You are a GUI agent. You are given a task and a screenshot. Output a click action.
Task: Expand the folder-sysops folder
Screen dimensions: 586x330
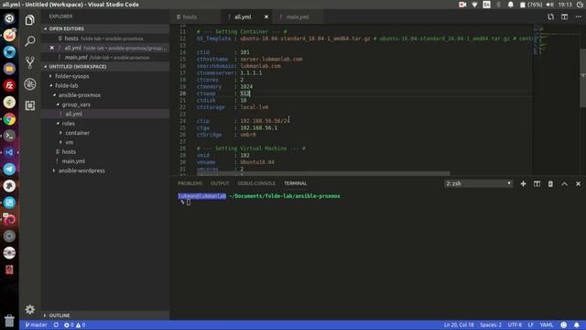coord(72,76)
